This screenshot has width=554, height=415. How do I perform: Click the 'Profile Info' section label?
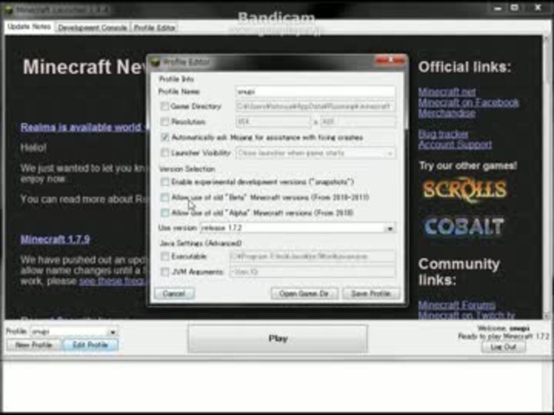point(177,79)
